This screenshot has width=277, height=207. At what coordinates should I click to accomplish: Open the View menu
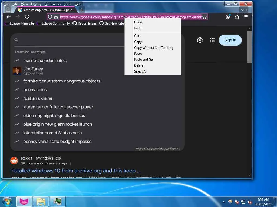pyautogui.click(x=24, y=4)
